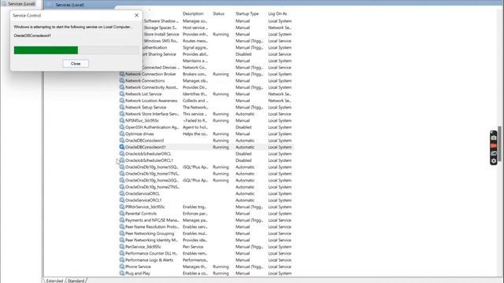Click the gear icon beside PlRdrService_3dc955c
Screen dimensions: 504x283
click(x=122, y=207)
